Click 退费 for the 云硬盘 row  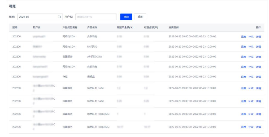point(244,77)
